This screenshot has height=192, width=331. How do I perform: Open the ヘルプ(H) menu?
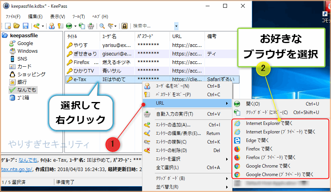(100, 16)
